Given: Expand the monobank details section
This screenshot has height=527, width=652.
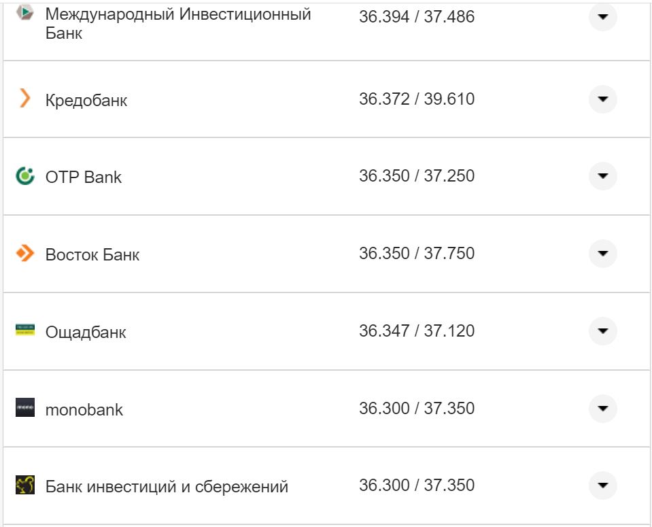Looking at the screenshot, I should (602, 409).
